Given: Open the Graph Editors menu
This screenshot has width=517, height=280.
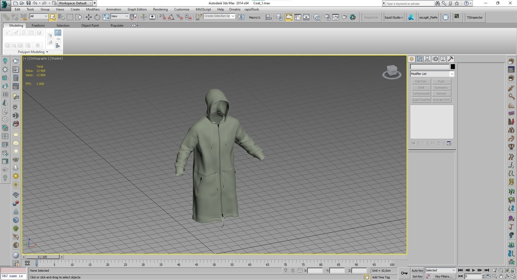Looking at the screenshot, I should (137, 9).
